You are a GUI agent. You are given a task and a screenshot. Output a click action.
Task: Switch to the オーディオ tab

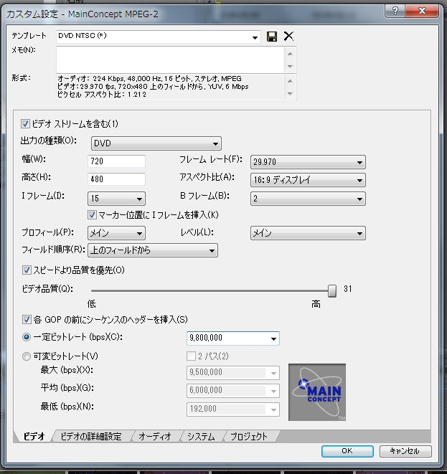tap(155, 436)
